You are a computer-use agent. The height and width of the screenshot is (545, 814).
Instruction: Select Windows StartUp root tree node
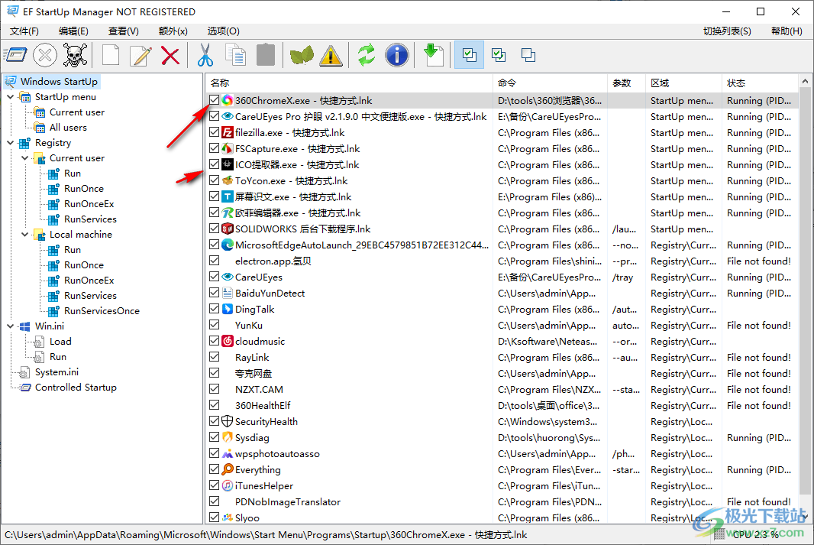[x=59, y=82]
